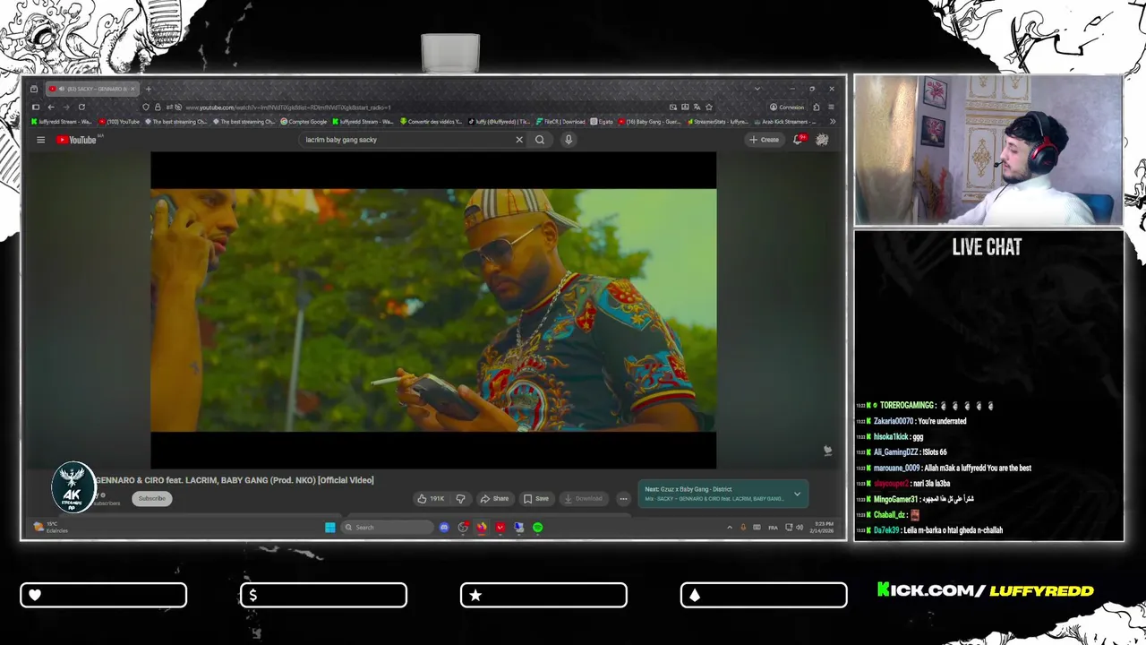
Task: Click the Download button under the video
Action: point(582,499)
